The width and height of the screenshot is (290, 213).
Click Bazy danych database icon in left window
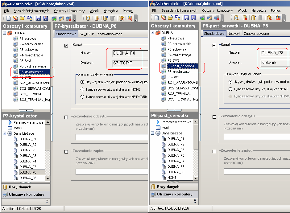click(5, 187)
